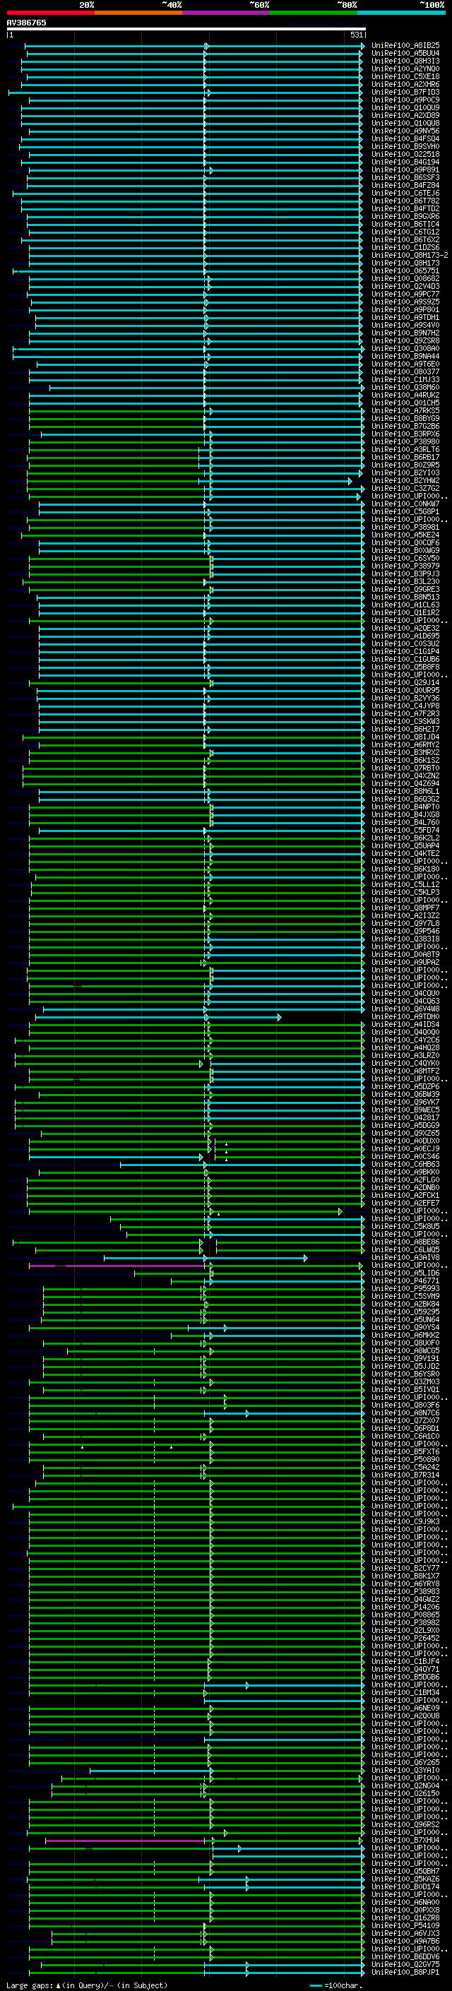Select the label UniRef100_A8MTF2
Image resolution: width=452 pixels, height=1991 pixels.
(x=405, y=1071)
